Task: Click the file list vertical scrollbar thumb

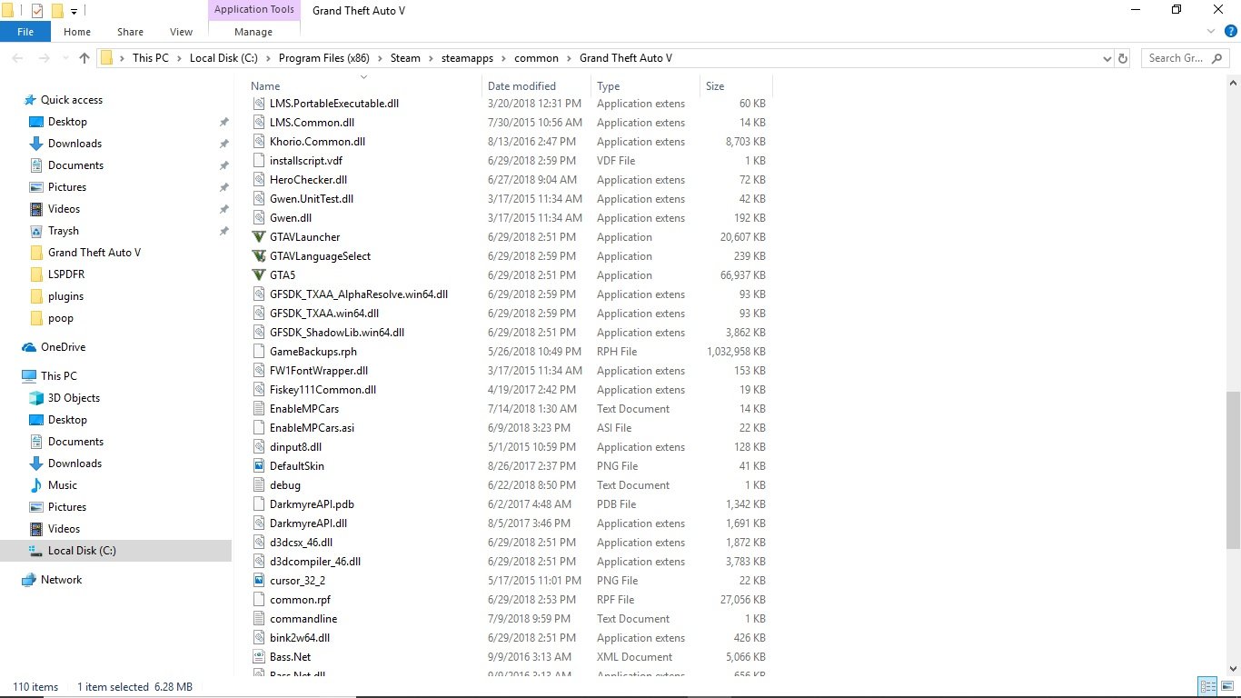Action: click(x=1233, y=470)
